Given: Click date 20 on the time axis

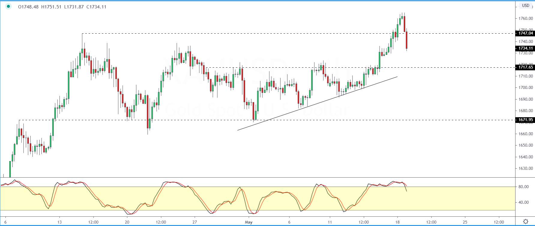Looking at the screenshot, I should pos(127,222).
